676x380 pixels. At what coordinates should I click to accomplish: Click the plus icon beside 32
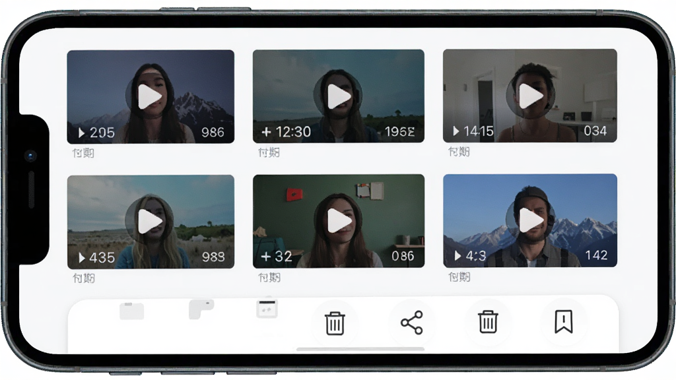tap(266, 257)
